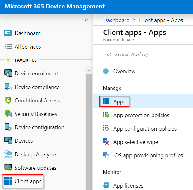
Task: Click the All services list icon
Action: tap(8, 46)
